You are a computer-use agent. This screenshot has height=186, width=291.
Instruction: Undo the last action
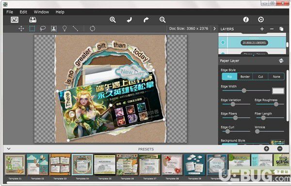tap(129, 20)
